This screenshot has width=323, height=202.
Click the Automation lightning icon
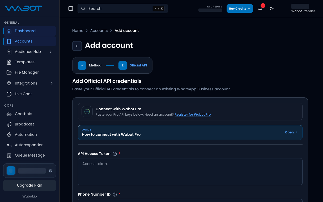point(9,134)
